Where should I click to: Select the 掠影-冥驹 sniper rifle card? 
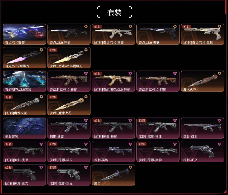[x=113, y=152]
